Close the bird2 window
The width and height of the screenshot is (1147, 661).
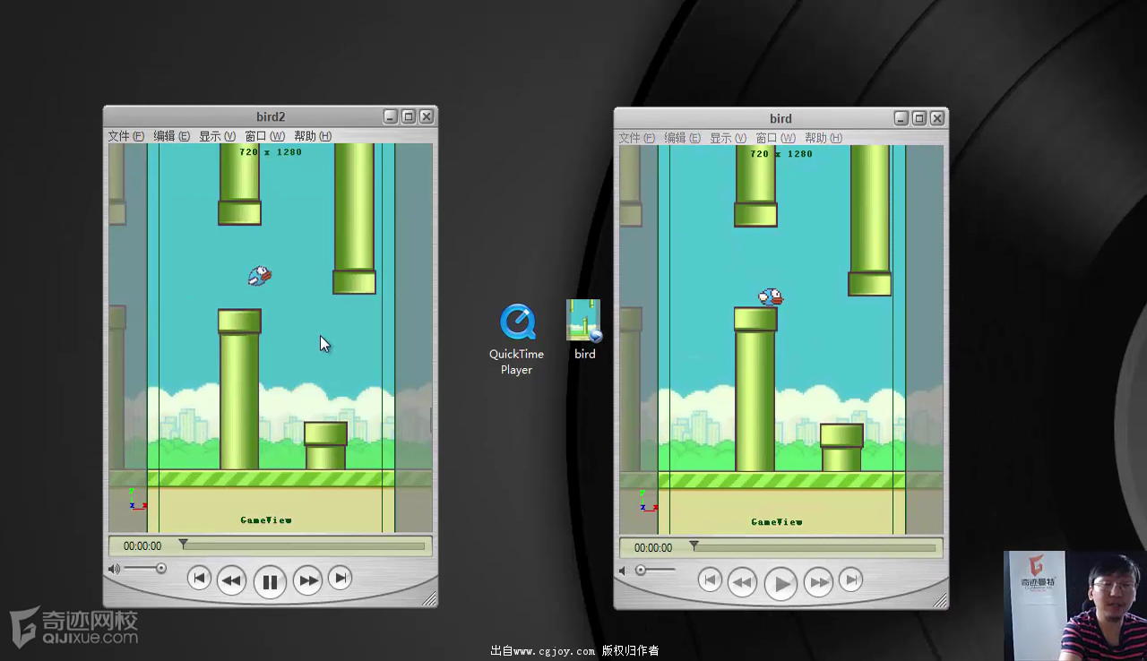point(427,116)
